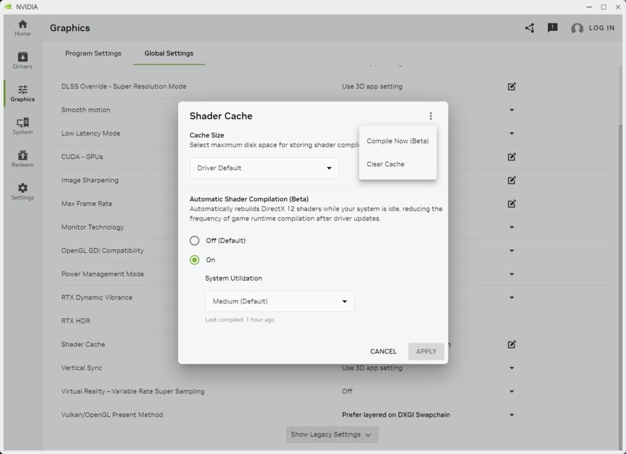The height and width of the screenshot is (454, 626).
Task: Click the CANCEL button in the dialog
Action: (383, 351)
